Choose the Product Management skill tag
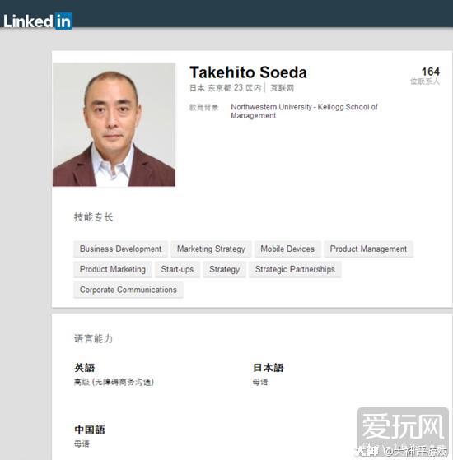Image resolution: width=453 pixels, height=460 pixels. tap(368, 249)
